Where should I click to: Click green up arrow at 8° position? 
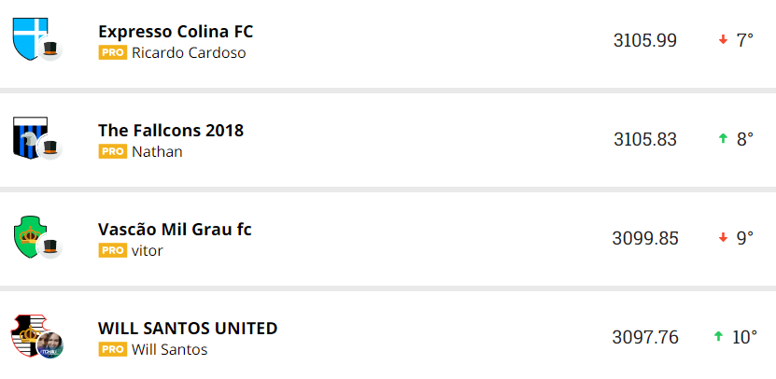pos(723,139)
